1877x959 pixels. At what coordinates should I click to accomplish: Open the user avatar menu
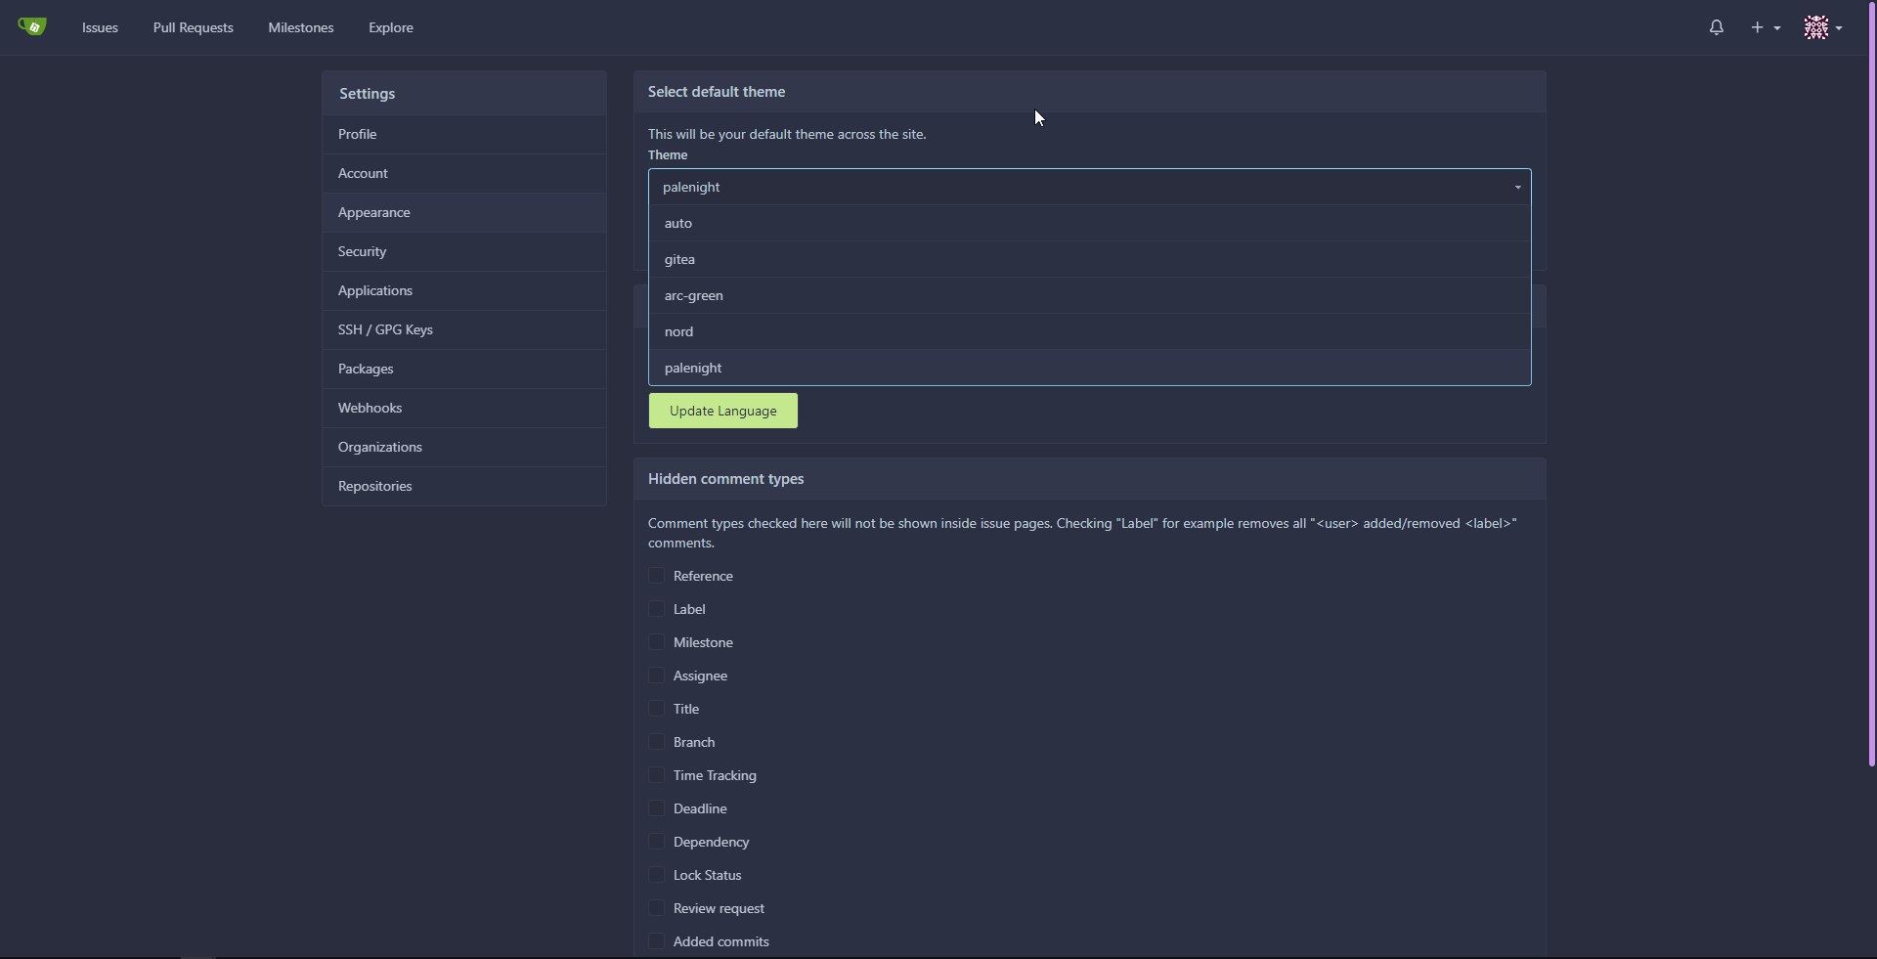coord(1823,27)
